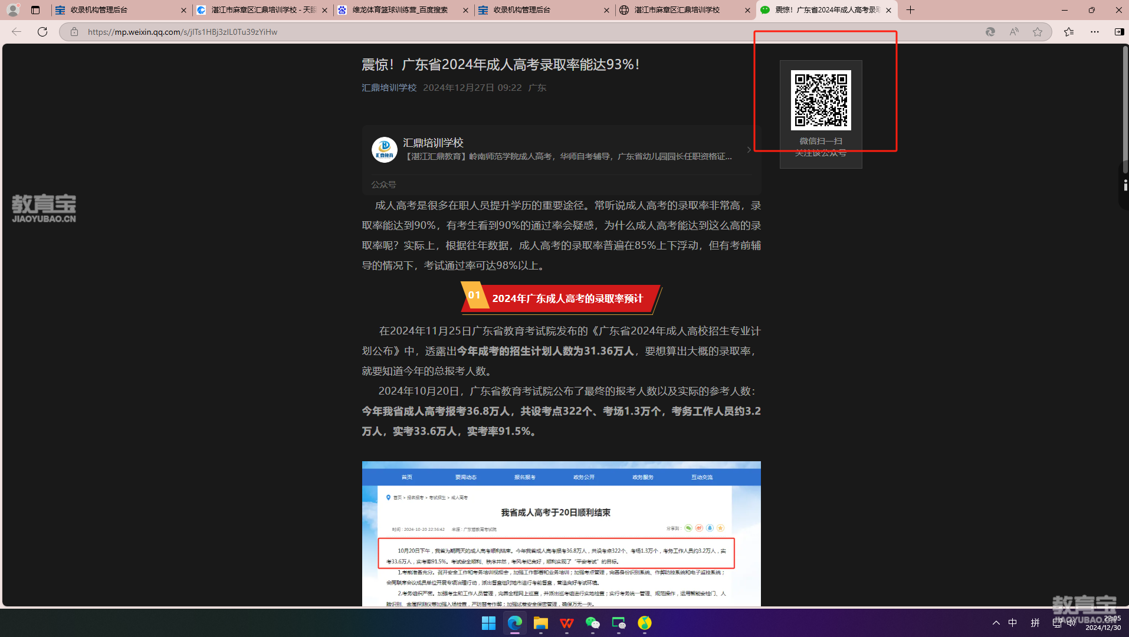Click the embedded 我省成人高考 screenshot image
This screenshot has width=1129, height=637.
coord(561,534)
